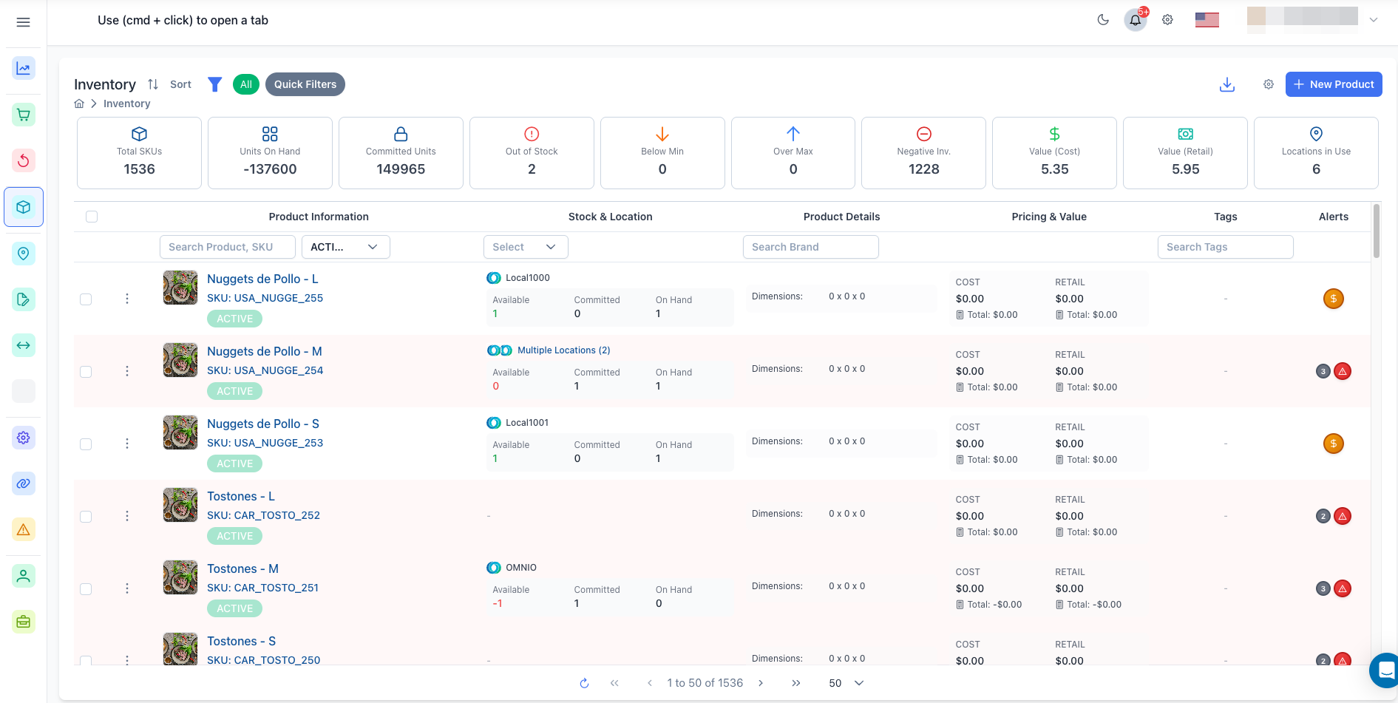Open the integrations link icon in sidebar
Image resolution: width=1398 pixels, height=703 pixels.
[x=23, y=483]
